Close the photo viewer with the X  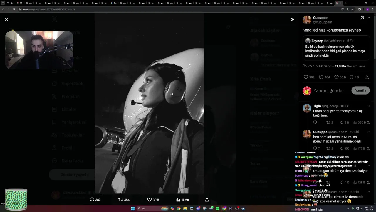coord(6,19)
